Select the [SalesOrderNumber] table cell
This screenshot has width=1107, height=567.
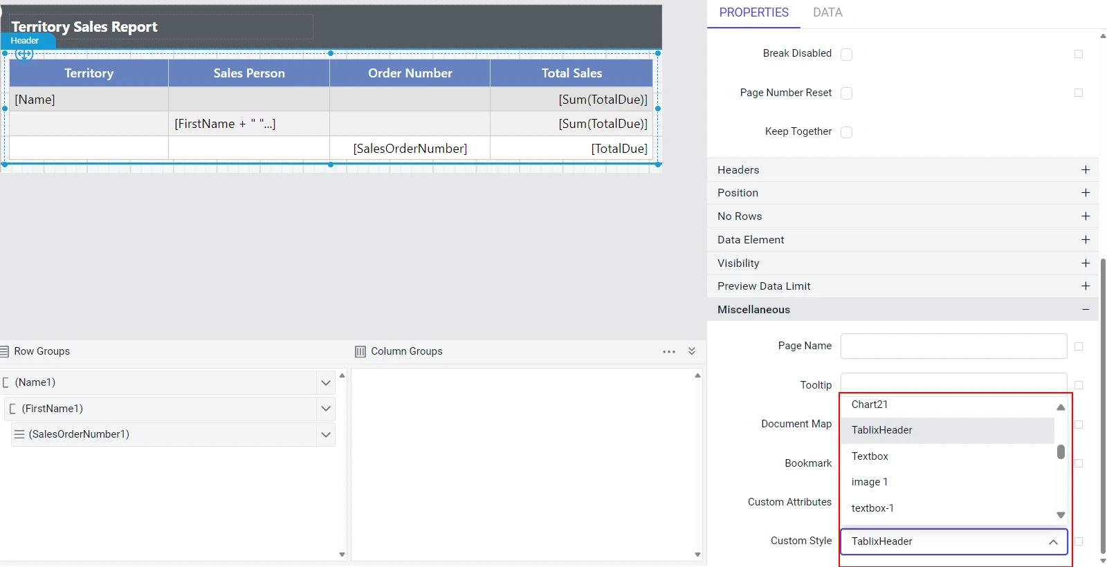tap(410, 149)
